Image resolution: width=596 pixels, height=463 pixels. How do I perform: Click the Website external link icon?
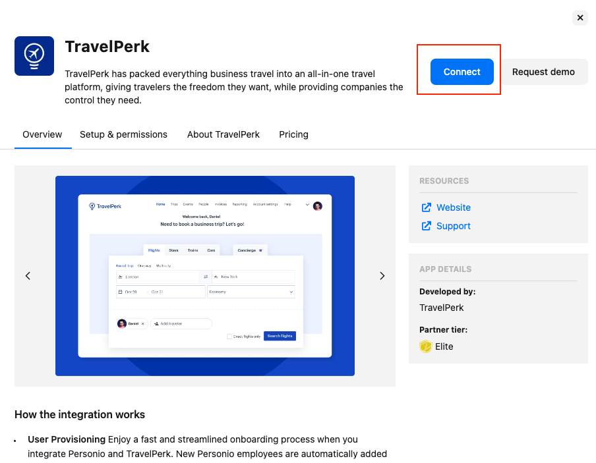pos(426,207)
